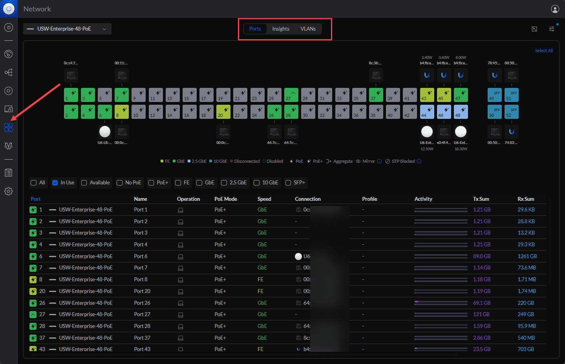565x364 pixels.
Task: Select switch port 27 in port diagram
Action: (291, 95)
